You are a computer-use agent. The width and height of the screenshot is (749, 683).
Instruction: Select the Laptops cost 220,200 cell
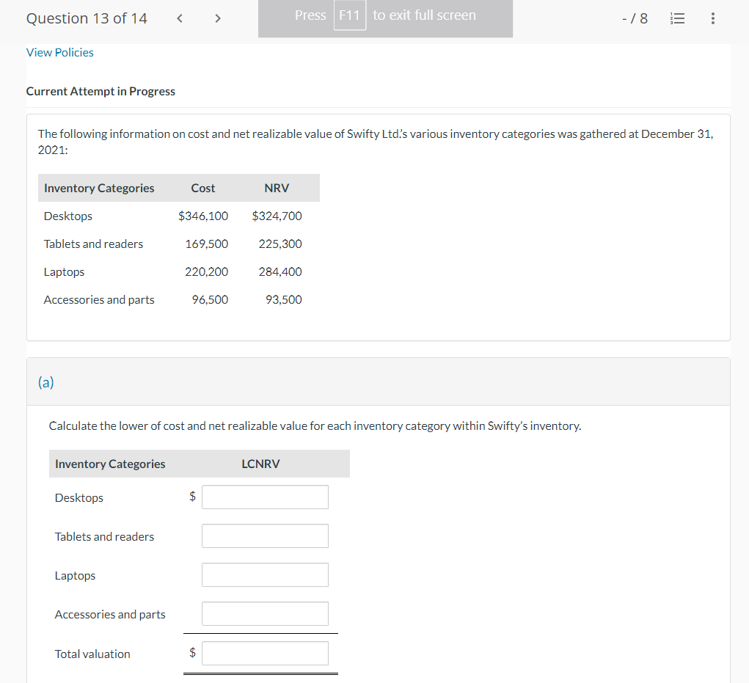click(x=207, y=271)
